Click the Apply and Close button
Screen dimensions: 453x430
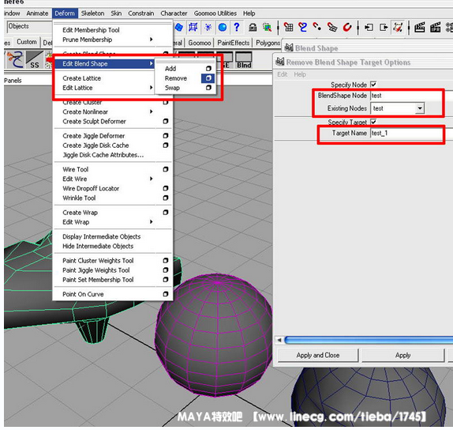pos(318,355)
